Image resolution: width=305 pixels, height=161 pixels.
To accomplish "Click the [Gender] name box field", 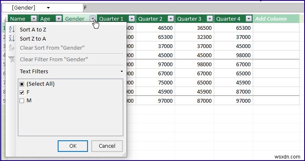I will pyautogui.click(x=42, y=8).
